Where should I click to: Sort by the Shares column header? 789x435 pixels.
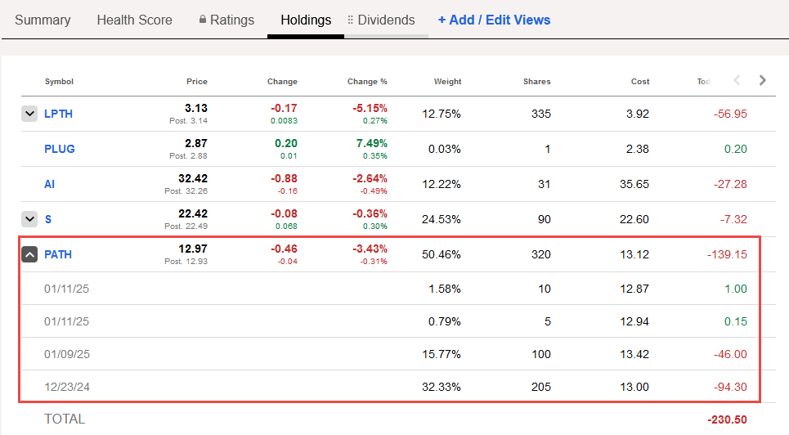pyautogui.click(x=537, y=82)
